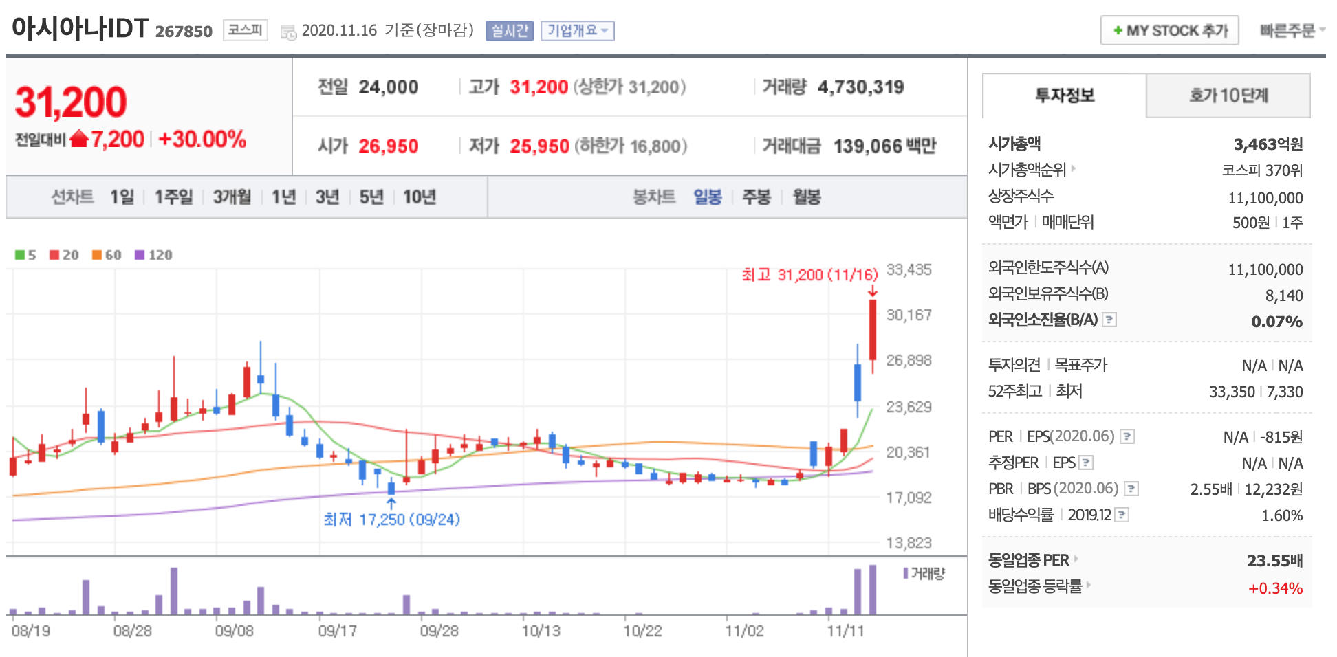Click the 시가 value 26,950
The width and height of the screenshot is (1337, 657).
coord(388,146)
